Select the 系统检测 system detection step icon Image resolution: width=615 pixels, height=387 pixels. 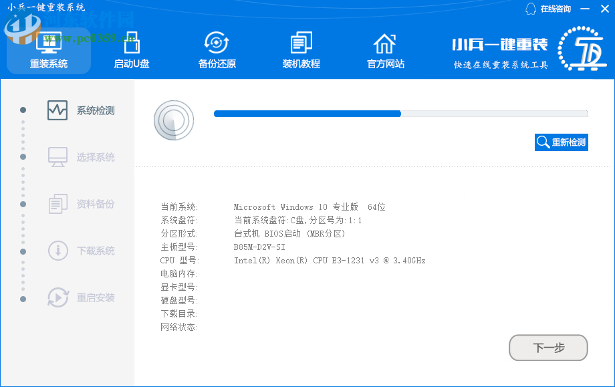(x=57, y=110)
